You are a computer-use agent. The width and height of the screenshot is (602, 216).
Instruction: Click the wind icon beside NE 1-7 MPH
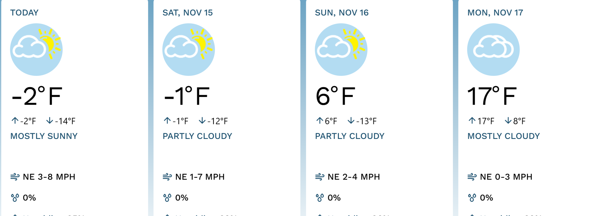click(167, 177)
